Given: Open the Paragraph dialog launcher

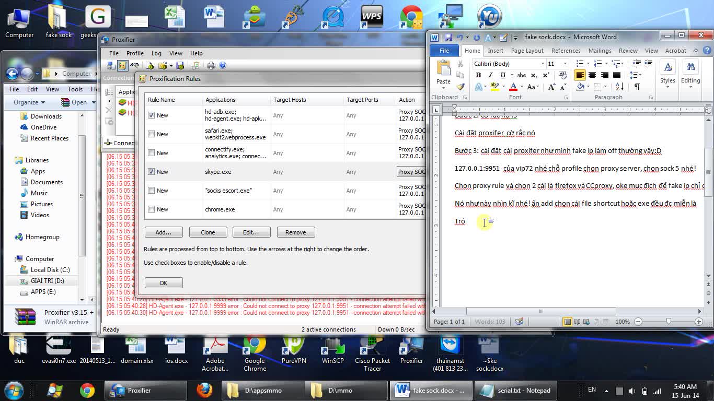Looking at the screenshot, I should 651,98.
